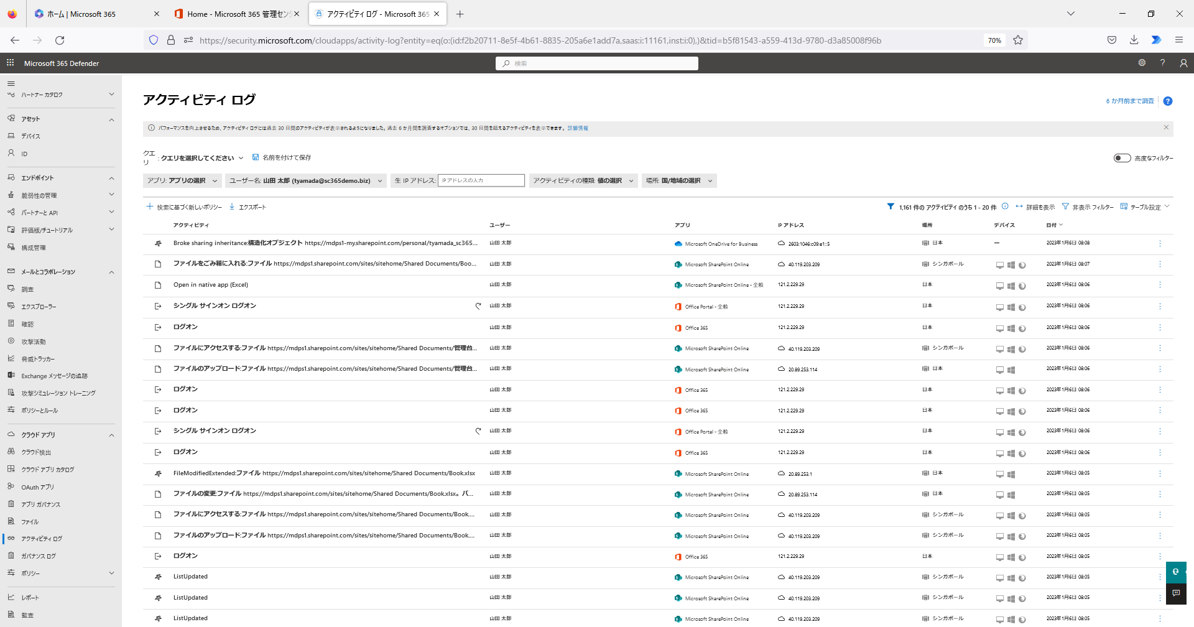1194x627 pixels.
Task: Open テーブル設定 dropdown
Action: click(x=1145, y=207)
